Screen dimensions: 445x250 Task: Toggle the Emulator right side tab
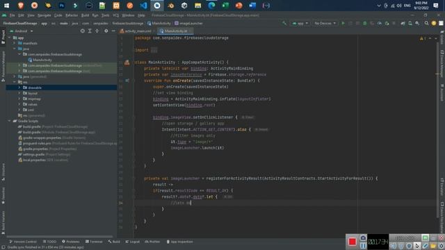coord(442,187)
